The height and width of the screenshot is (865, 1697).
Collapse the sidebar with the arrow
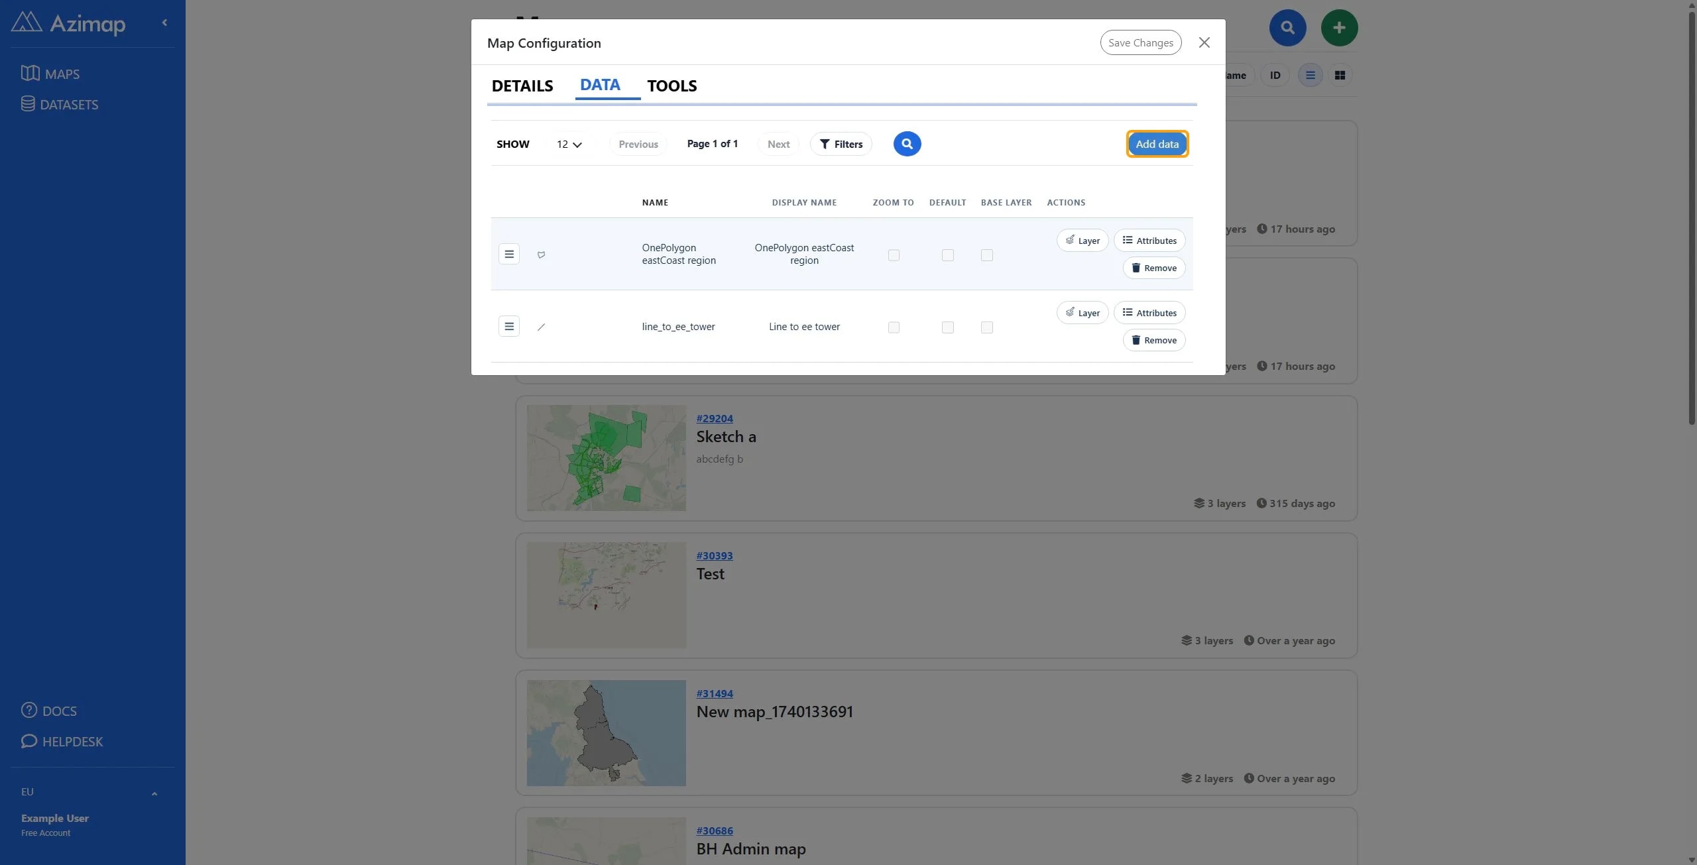point(164,23)
